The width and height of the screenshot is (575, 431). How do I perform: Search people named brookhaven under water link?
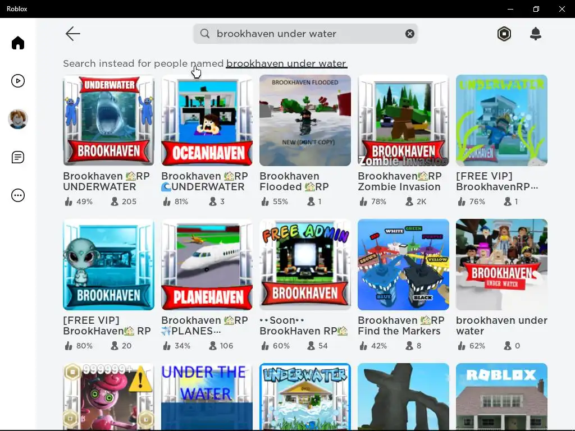pos(286,63)
